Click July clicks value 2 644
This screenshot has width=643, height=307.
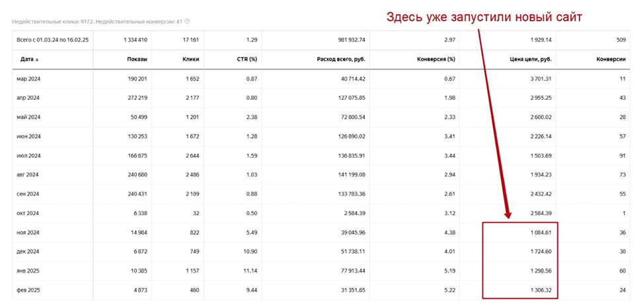[x=192, y=156]
